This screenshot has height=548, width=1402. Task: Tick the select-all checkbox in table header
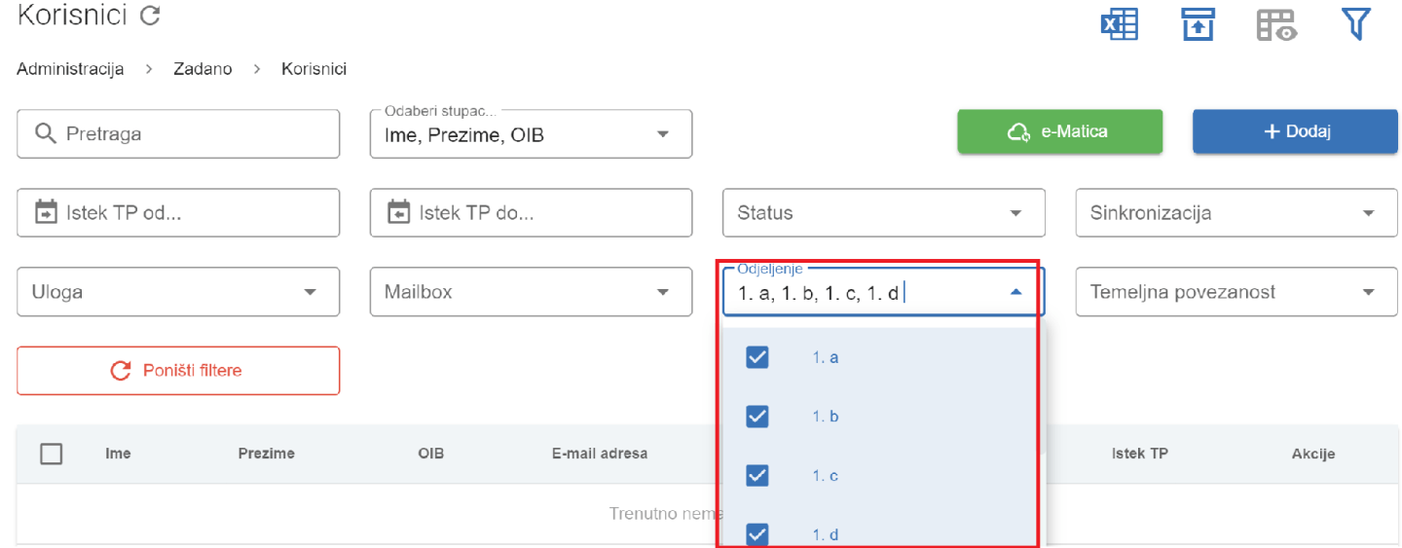click(52, 454)
